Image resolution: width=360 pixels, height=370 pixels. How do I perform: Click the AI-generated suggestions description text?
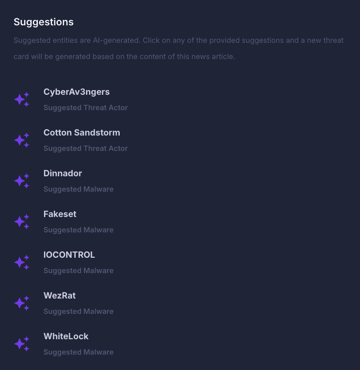point(178,48)
